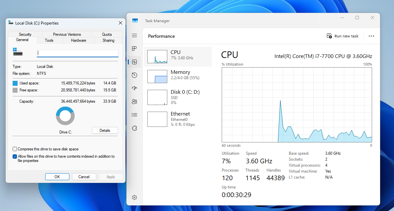This screenshot has height=211, width=394.
Task: Click Run new task label
Action: pyautogui.click(x=346, y=36)
